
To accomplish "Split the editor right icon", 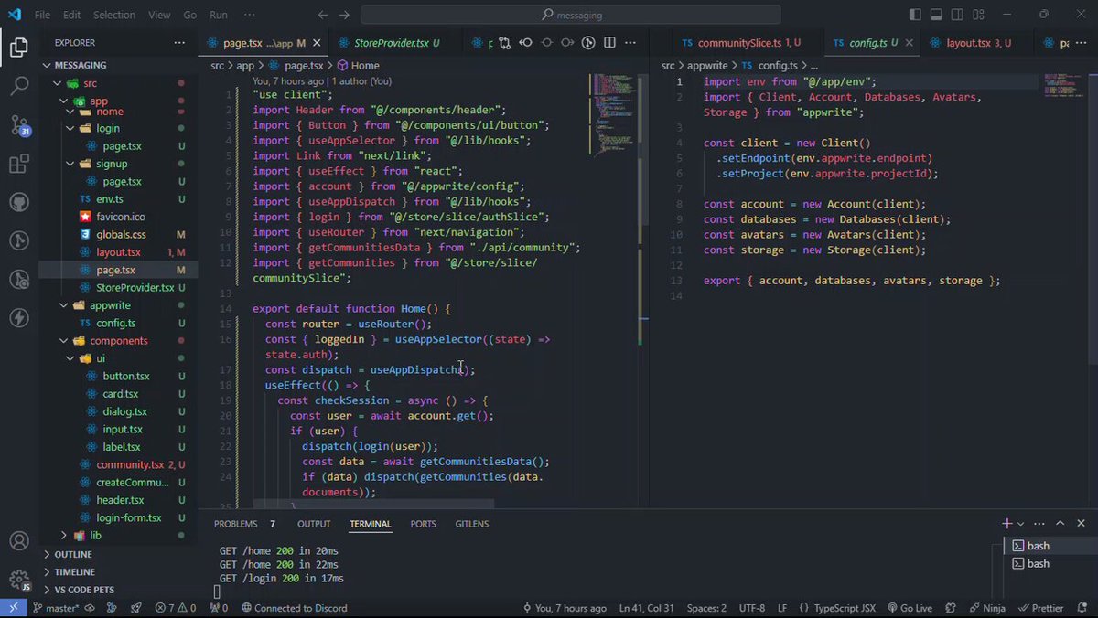I will [x=609, y=42].
